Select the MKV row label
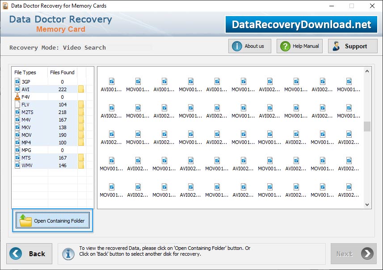This screenshot has width=383, height=270. [26, 127]
